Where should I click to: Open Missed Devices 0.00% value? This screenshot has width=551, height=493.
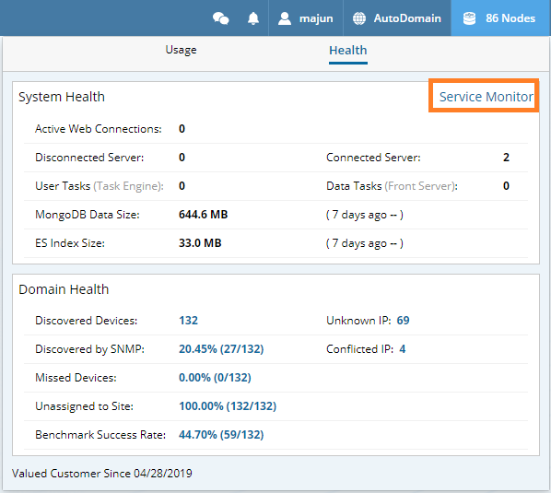click(x=215, y=378)
